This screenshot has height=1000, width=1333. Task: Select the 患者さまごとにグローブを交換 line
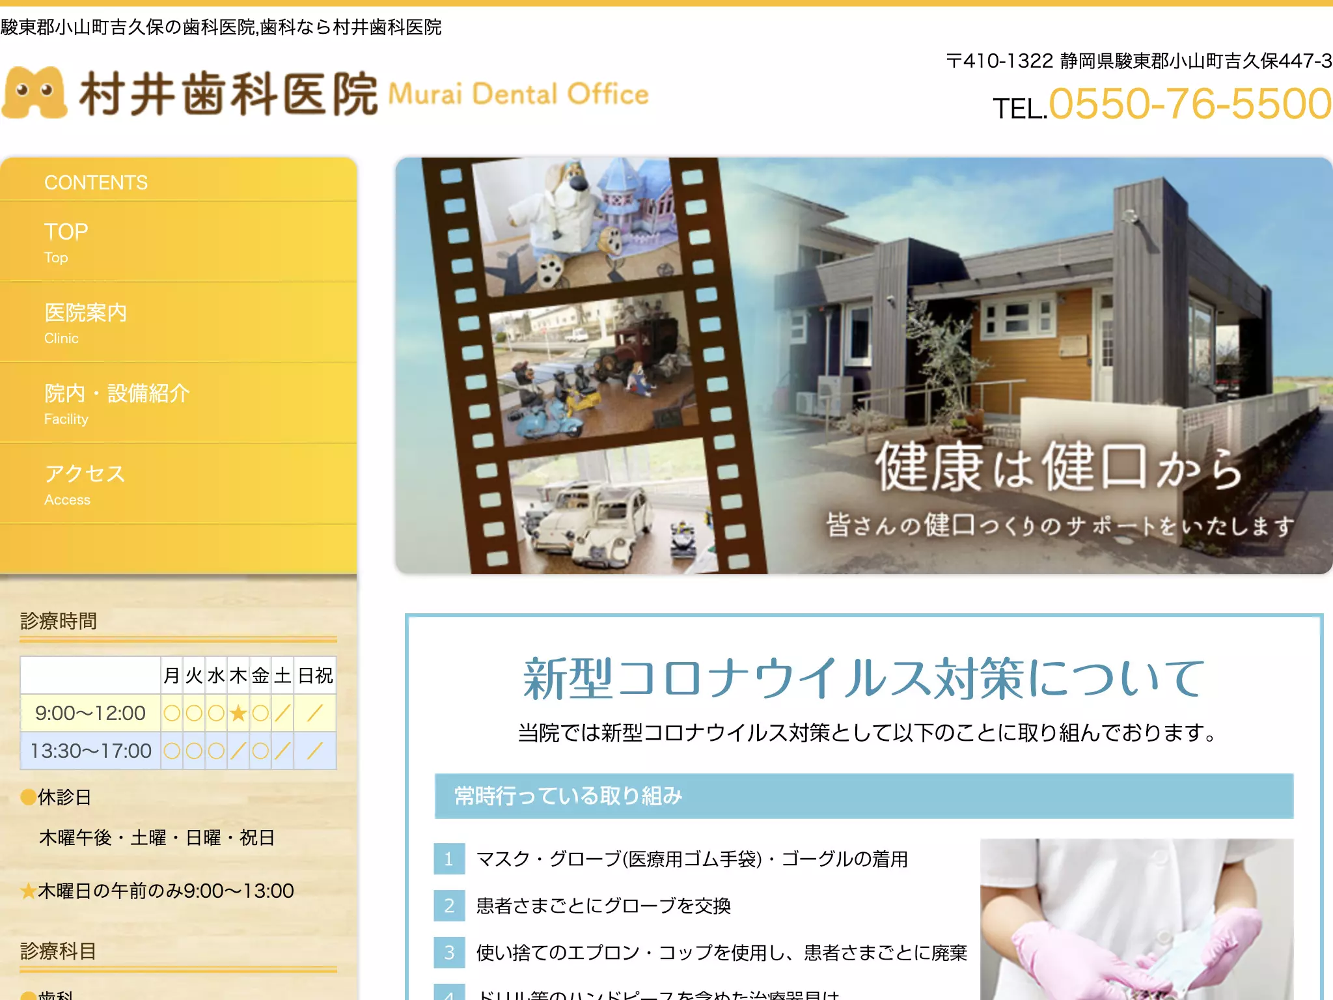603,906
